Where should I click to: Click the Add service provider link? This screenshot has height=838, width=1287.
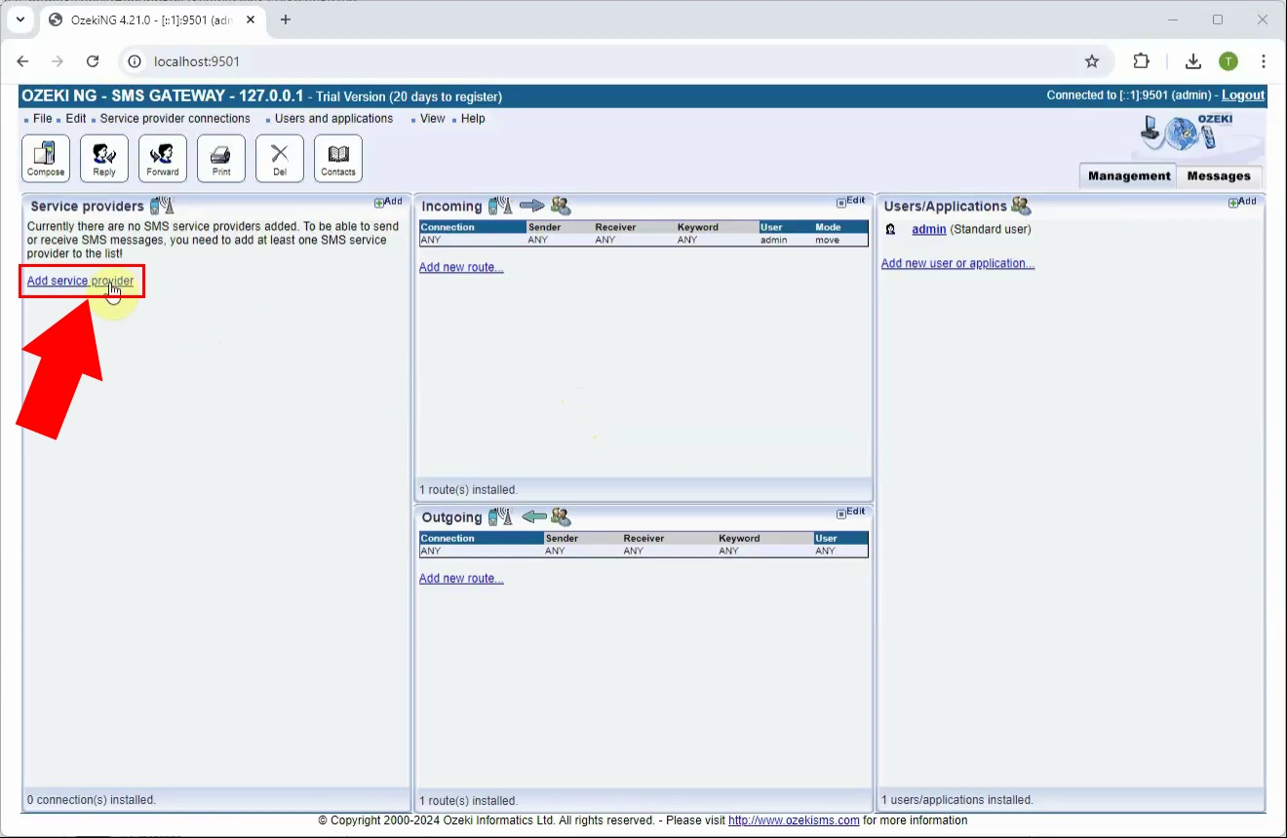tap(80, 281)
